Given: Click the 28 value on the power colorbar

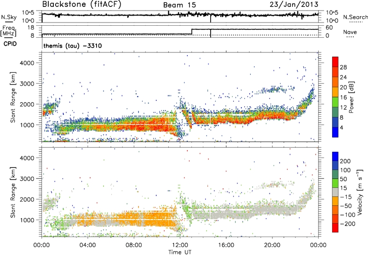Looking at the screenshot, I should pos(343,67).
